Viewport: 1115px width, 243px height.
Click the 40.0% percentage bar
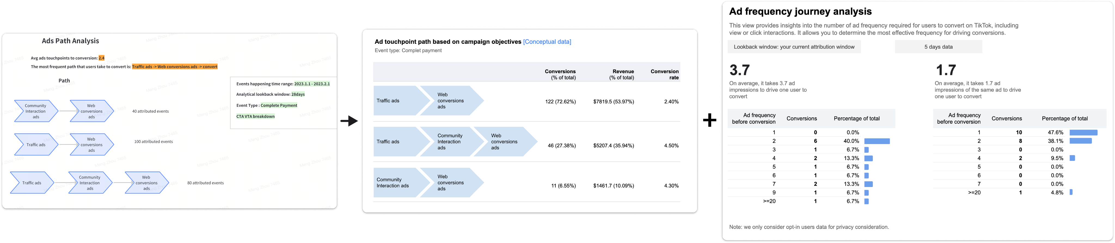[x=877, y=141]
